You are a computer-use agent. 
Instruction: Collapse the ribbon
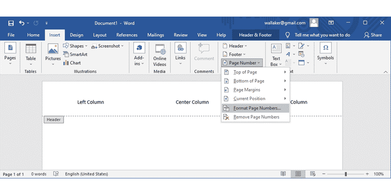tap(385, 72)
